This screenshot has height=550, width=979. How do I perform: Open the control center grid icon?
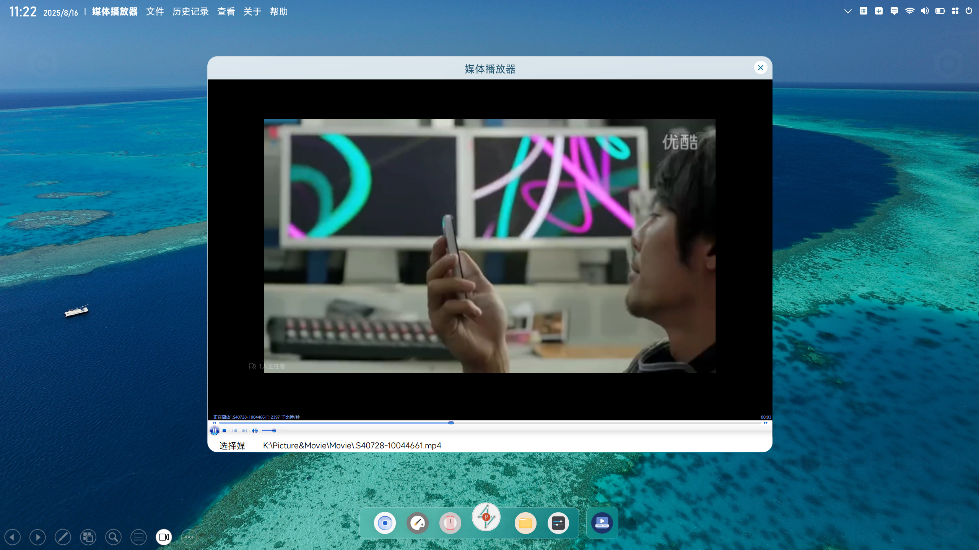pyautogui.click(x=955, y=11)
